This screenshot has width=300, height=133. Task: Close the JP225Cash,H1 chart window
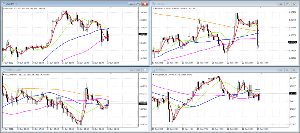(x=295, y=70)
